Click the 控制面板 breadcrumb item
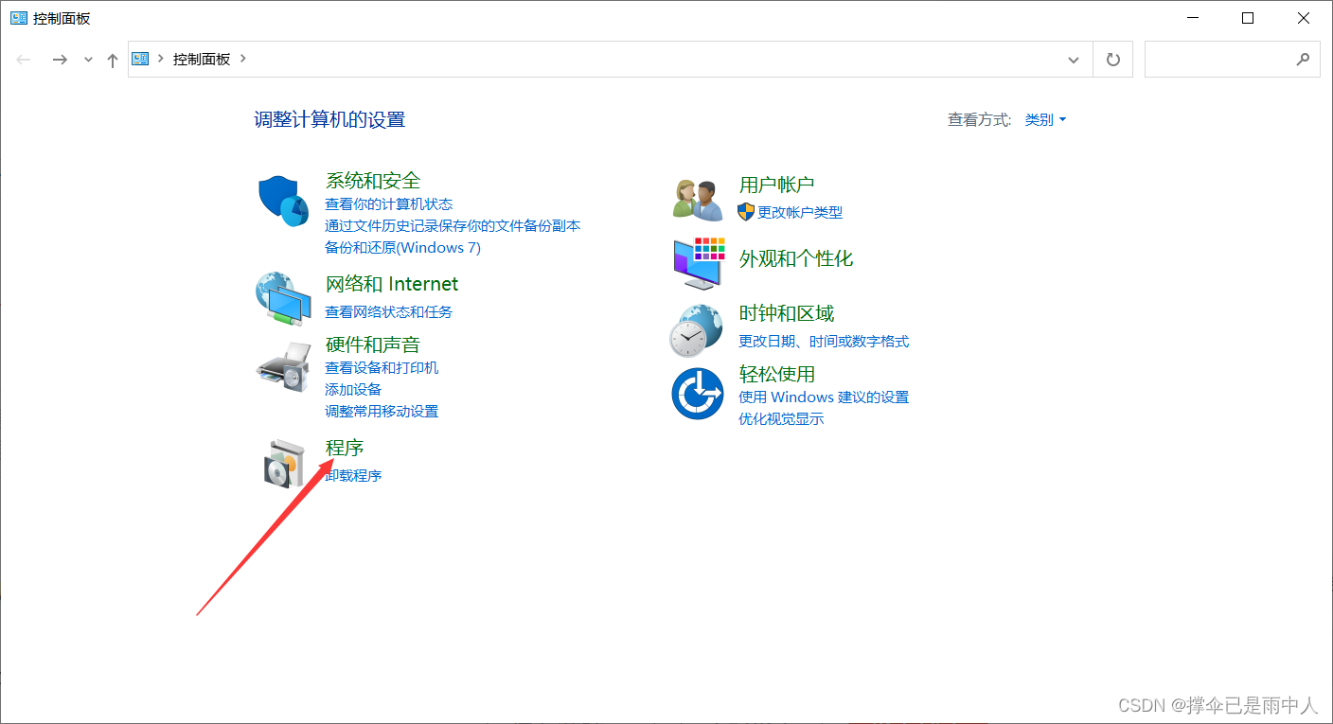Viewport: 1333px width, 724px height. [202, 59]
